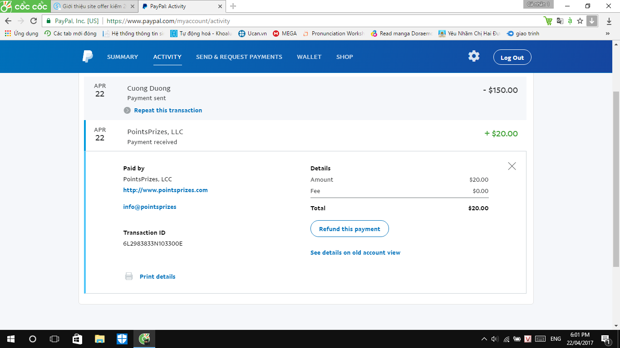The image size is (620, 348).
Task: Open the taskbar clock and date
Action: 580,339
